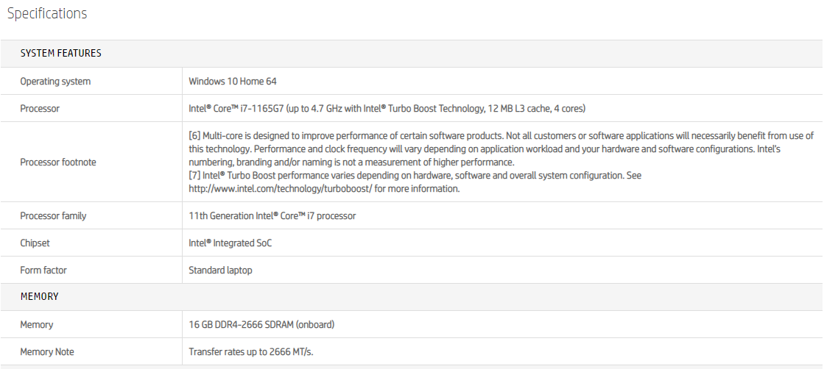Click the MEMORY section header
Viewport: 824px width, 369px height.
(39, 297)
